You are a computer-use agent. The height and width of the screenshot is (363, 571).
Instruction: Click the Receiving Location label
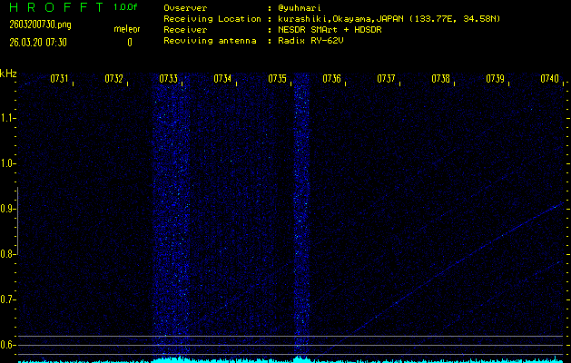tap(212, 19)
